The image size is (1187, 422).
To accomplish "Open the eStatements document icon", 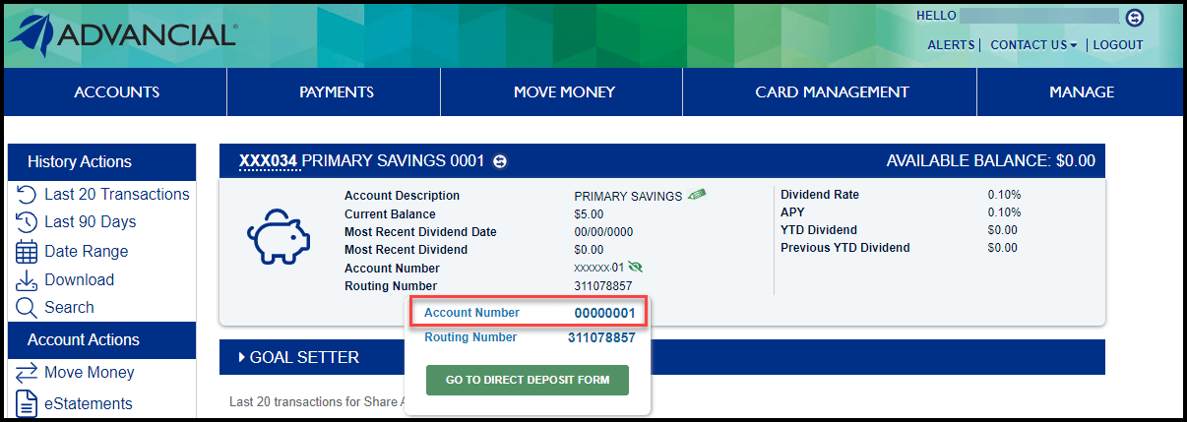I will tap(27, 403).
